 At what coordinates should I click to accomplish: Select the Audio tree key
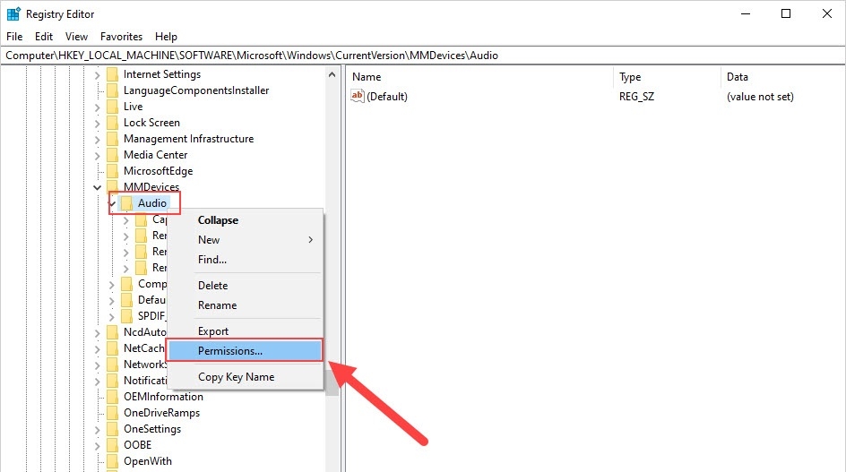pos(152,203)
